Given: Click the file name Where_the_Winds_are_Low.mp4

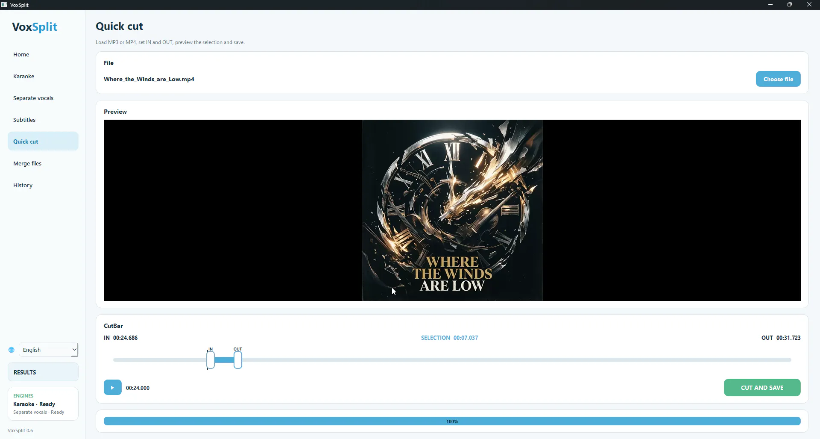Looking at the screenshot, I should click(x=149, y=79).
